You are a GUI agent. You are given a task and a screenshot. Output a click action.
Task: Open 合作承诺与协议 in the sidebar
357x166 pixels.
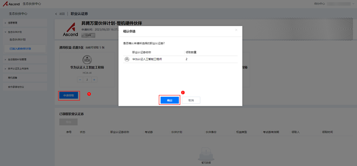[x=16, y=87]
